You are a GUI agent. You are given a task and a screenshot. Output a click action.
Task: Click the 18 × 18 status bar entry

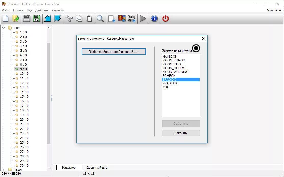pyautogui.click(x=89, y=174)
